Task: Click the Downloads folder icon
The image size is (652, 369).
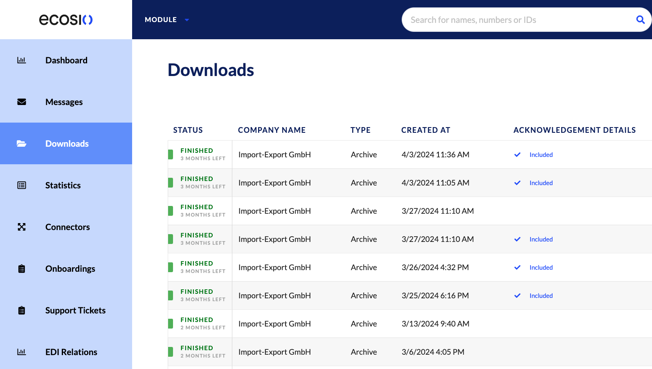Action: click(x=22, y=143)
